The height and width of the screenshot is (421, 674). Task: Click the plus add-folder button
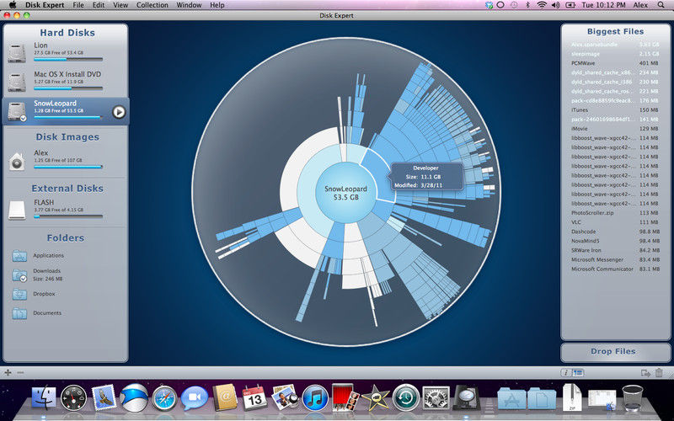pos(8,373)
